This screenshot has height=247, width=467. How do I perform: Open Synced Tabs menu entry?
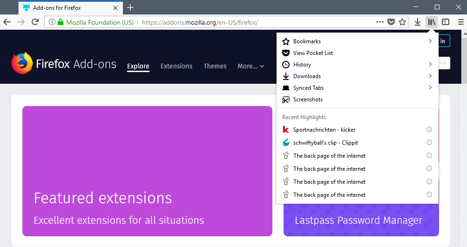(358, 88)
